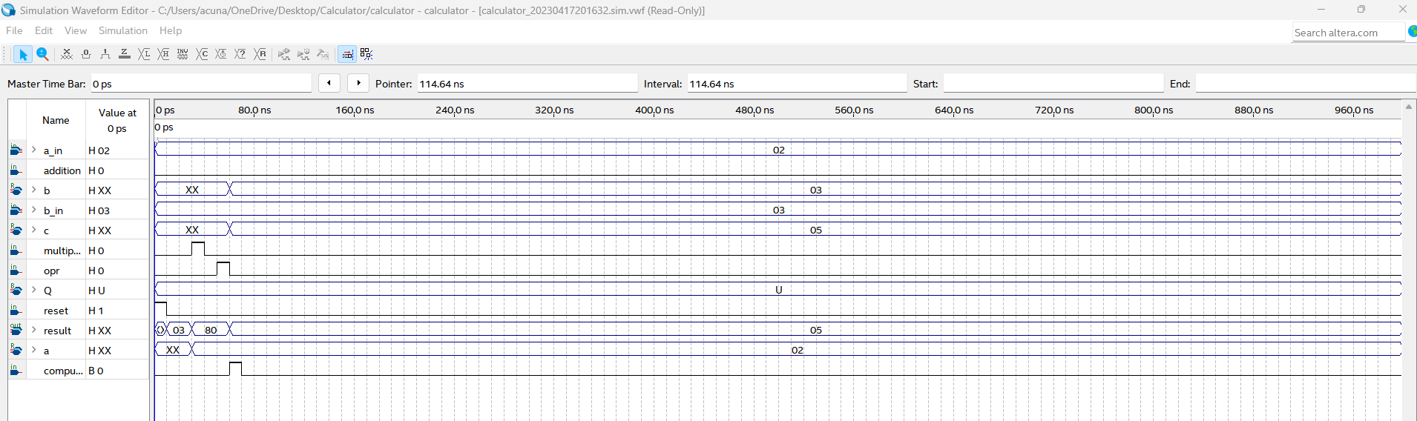This screenshot has height=421, width=1417.
Task: Click the Interval value field
Action: tap(797, 84)
